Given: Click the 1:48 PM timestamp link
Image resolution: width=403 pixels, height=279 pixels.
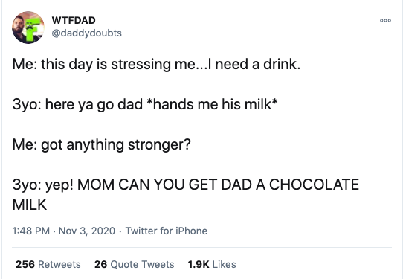Looking at the screenshot, I should [30, 231].
